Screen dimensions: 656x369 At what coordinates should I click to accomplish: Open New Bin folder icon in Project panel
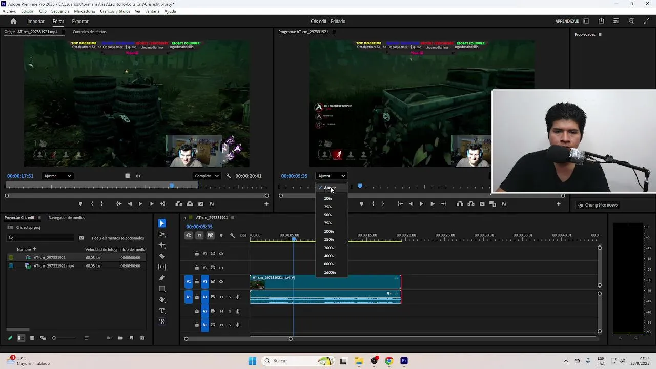point(120,338)
